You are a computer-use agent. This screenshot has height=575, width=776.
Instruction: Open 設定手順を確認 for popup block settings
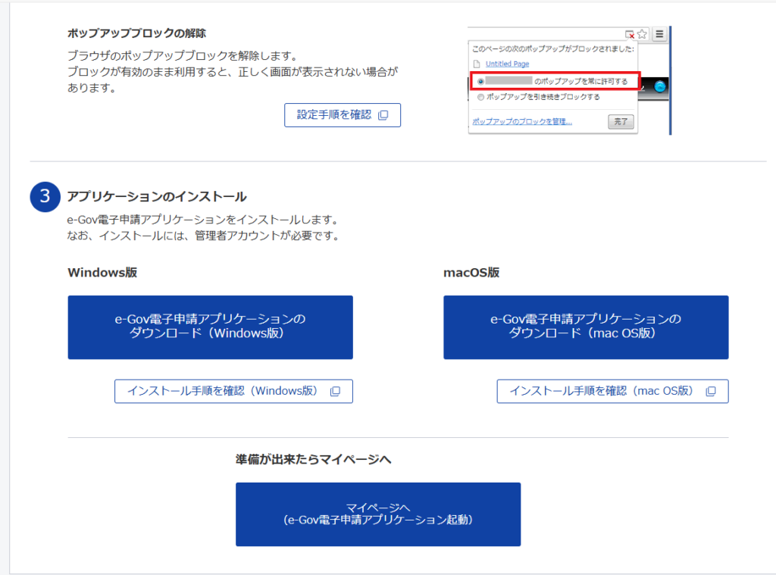[x=342, y=115]
